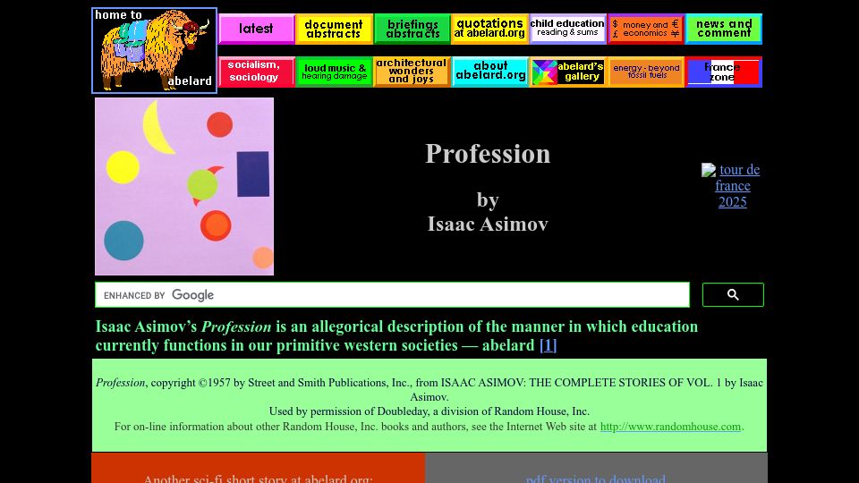Follow the 'tour de france 2025' link
The height and width of the screenshot is (483, 859).
(734, 186)
